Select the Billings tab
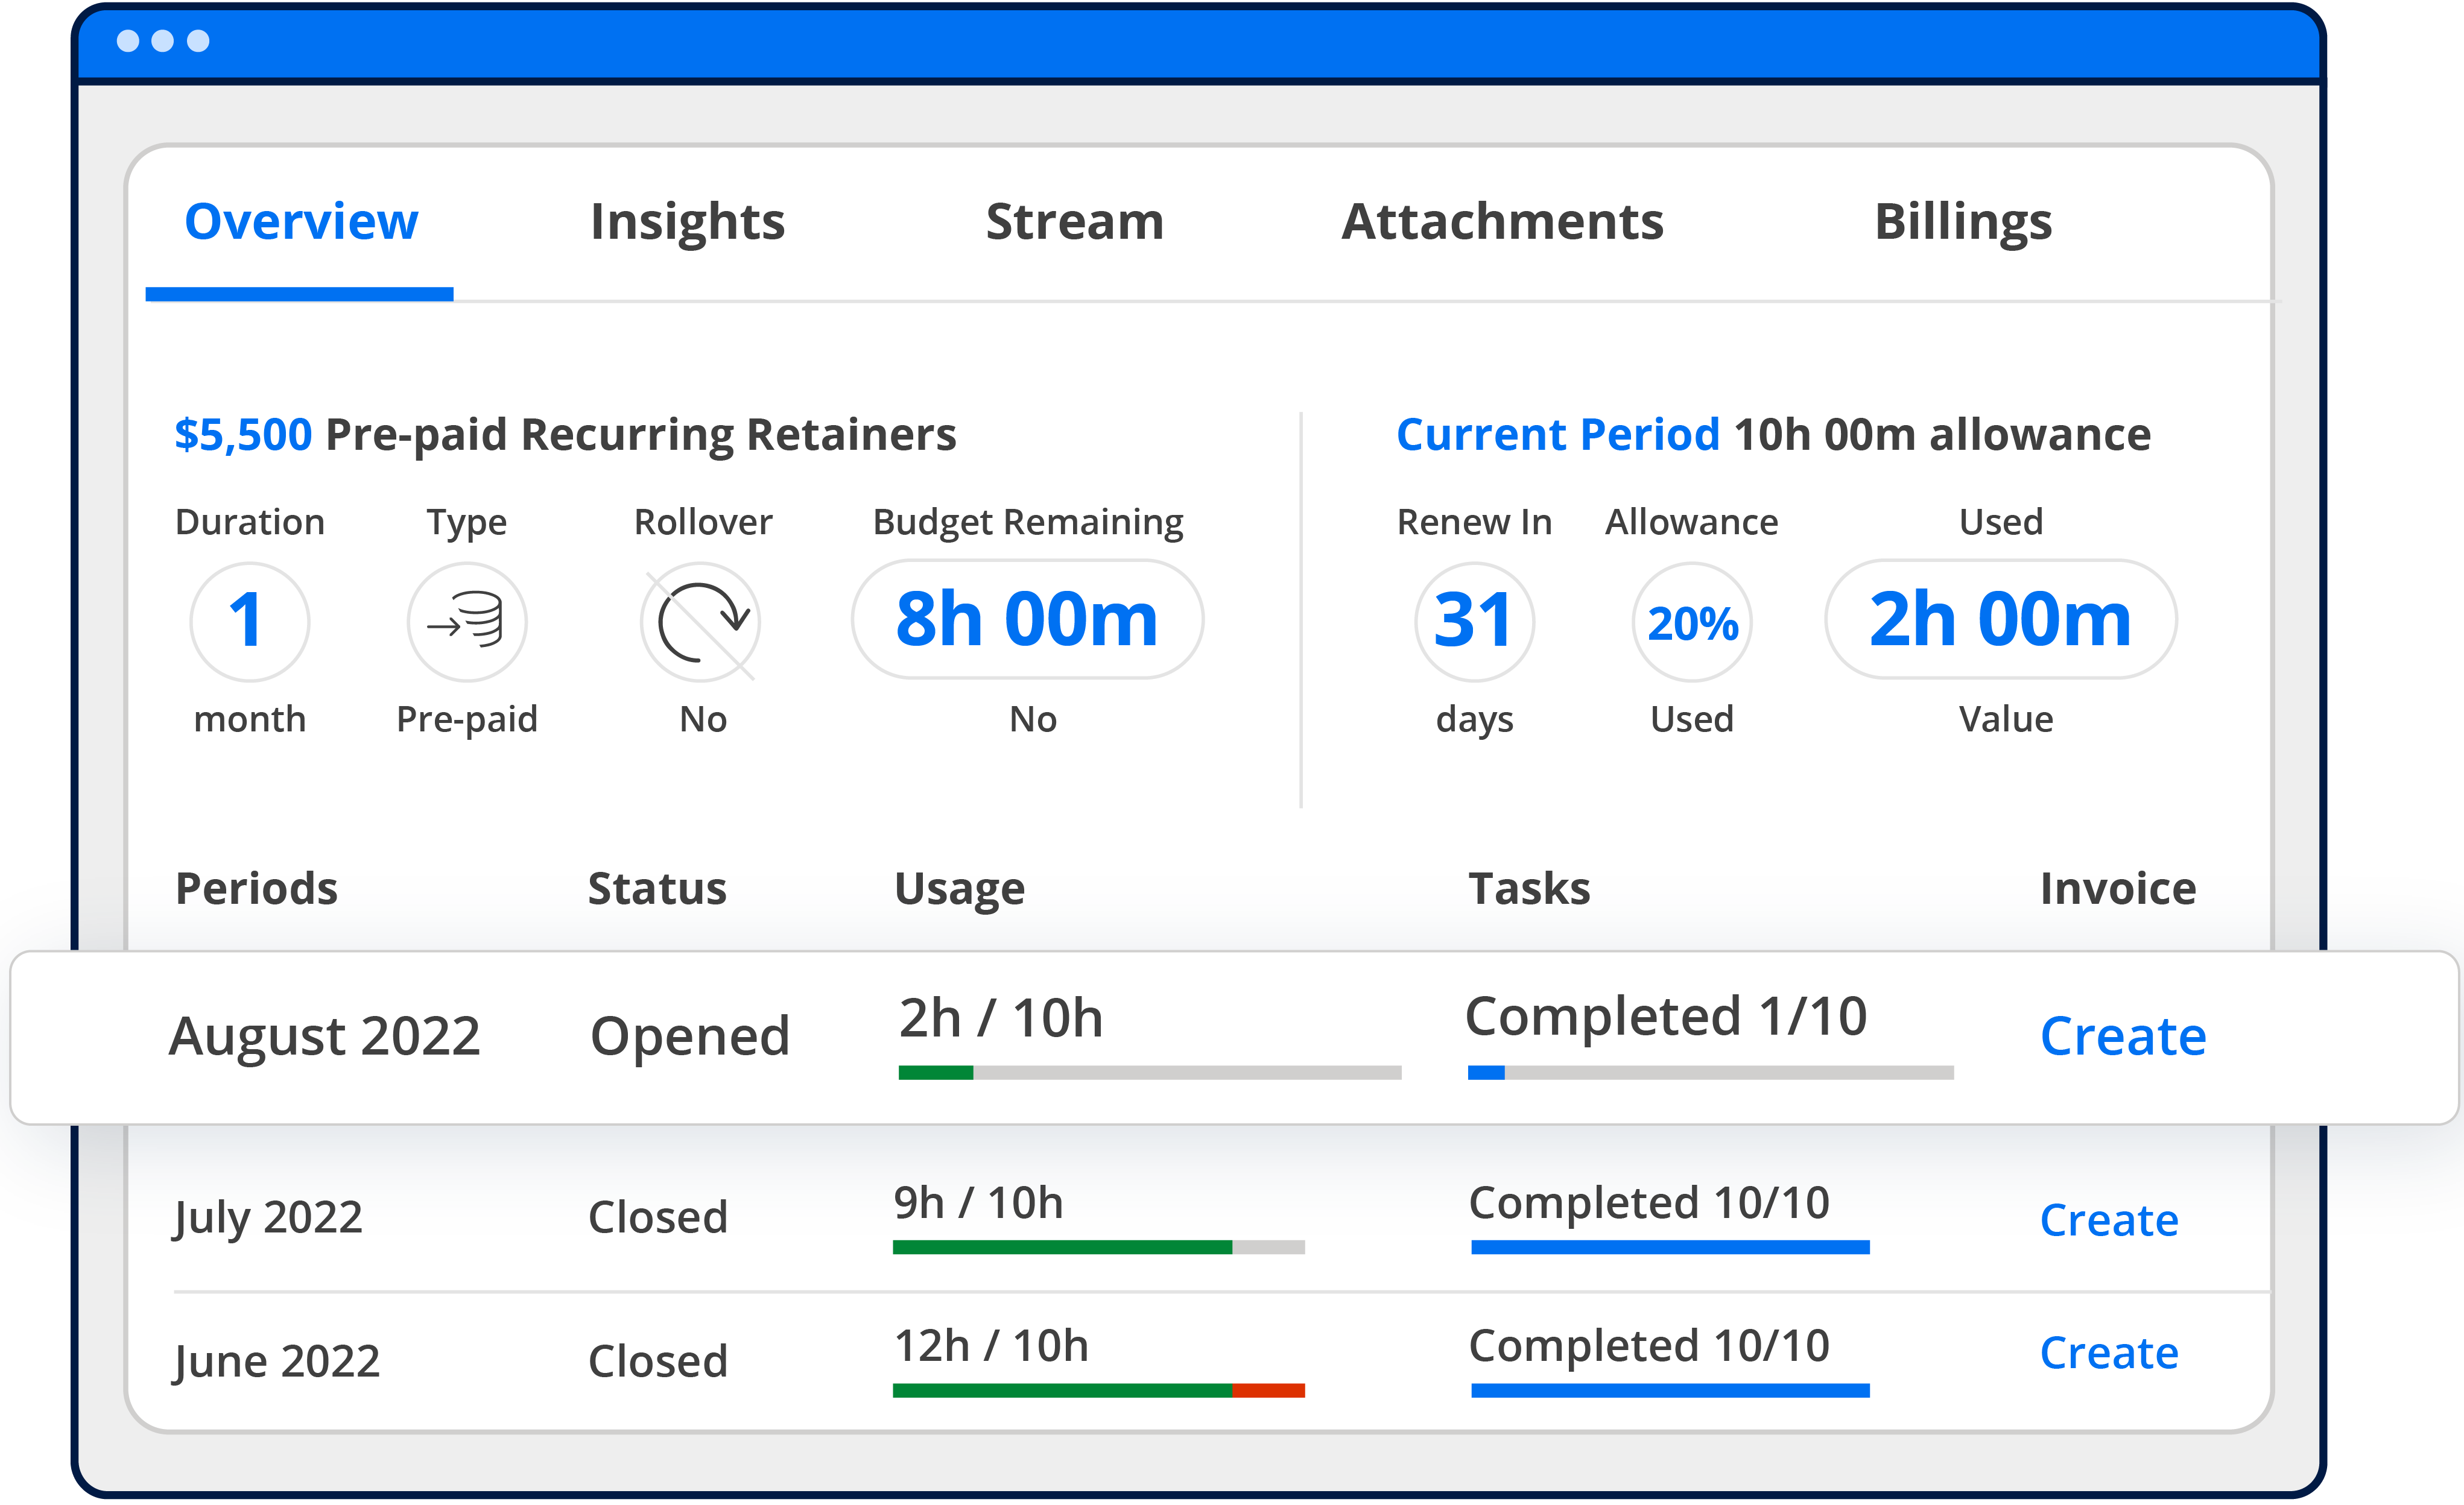 (x=1962, y=222)
